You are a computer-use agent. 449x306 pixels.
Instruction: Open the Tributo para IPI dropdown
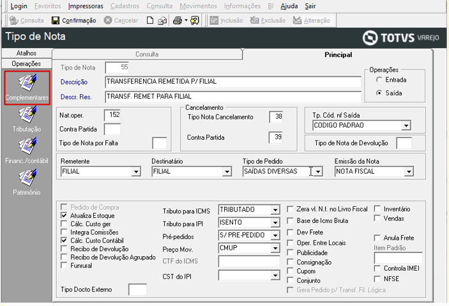pos(275,222)
